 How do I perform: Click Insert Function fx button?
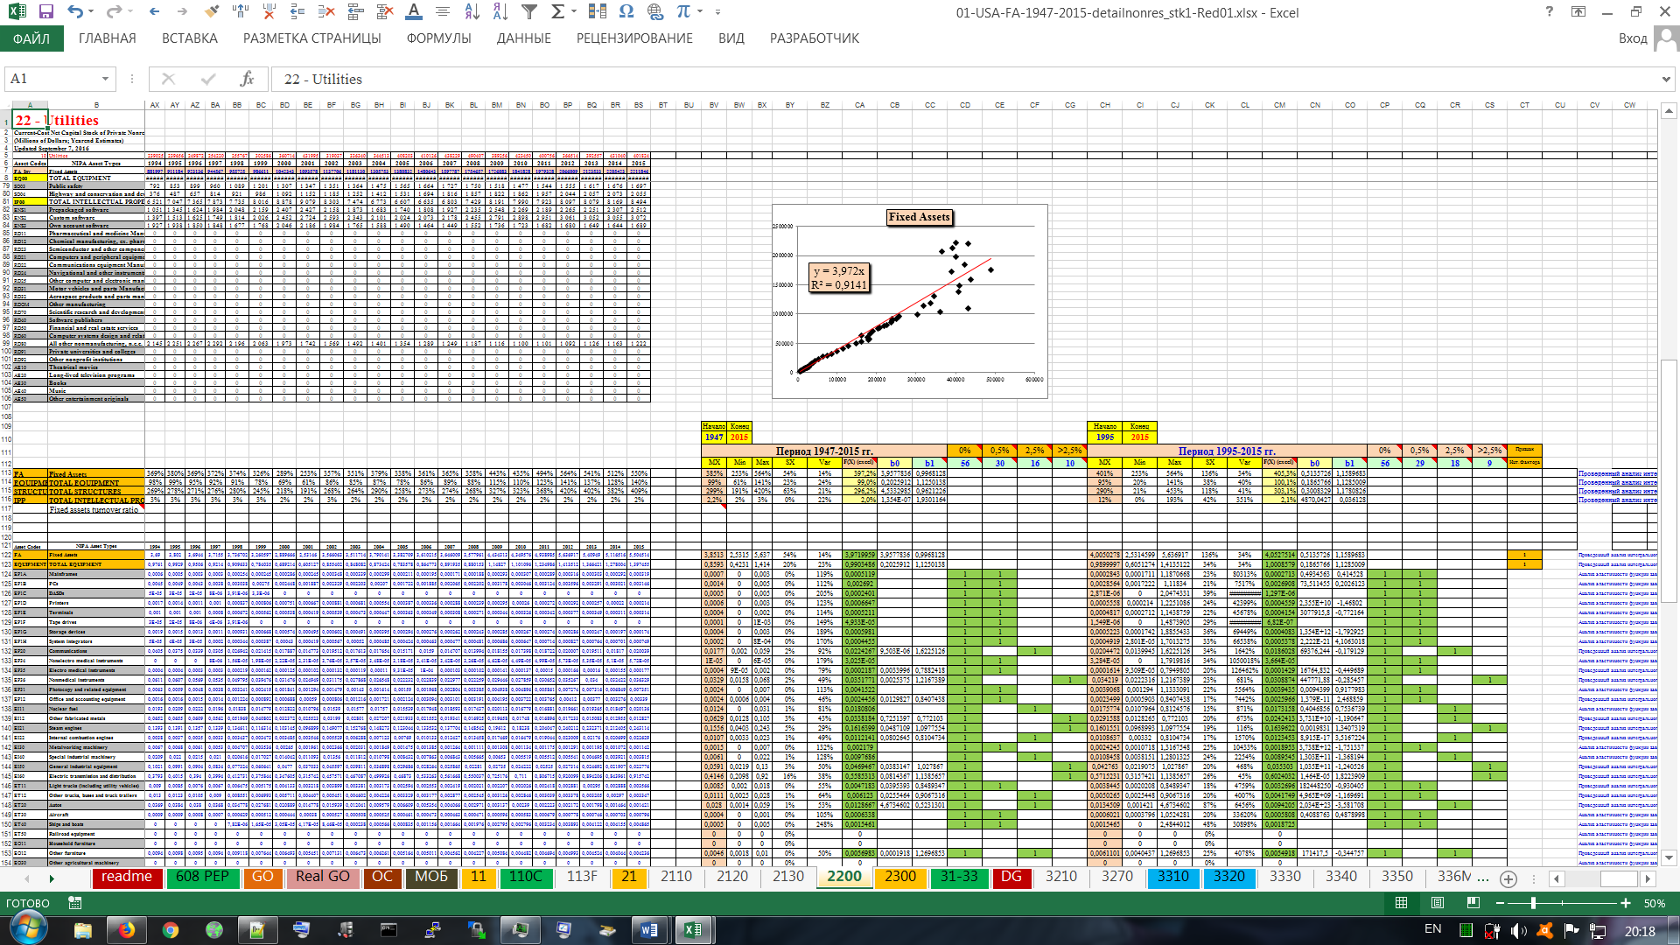pos(248,79)
